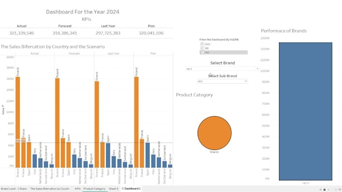This screenshot has width=342, height=192.
Task: Click the Value axis label on sales chart
Action: click(x=3, y=110)
